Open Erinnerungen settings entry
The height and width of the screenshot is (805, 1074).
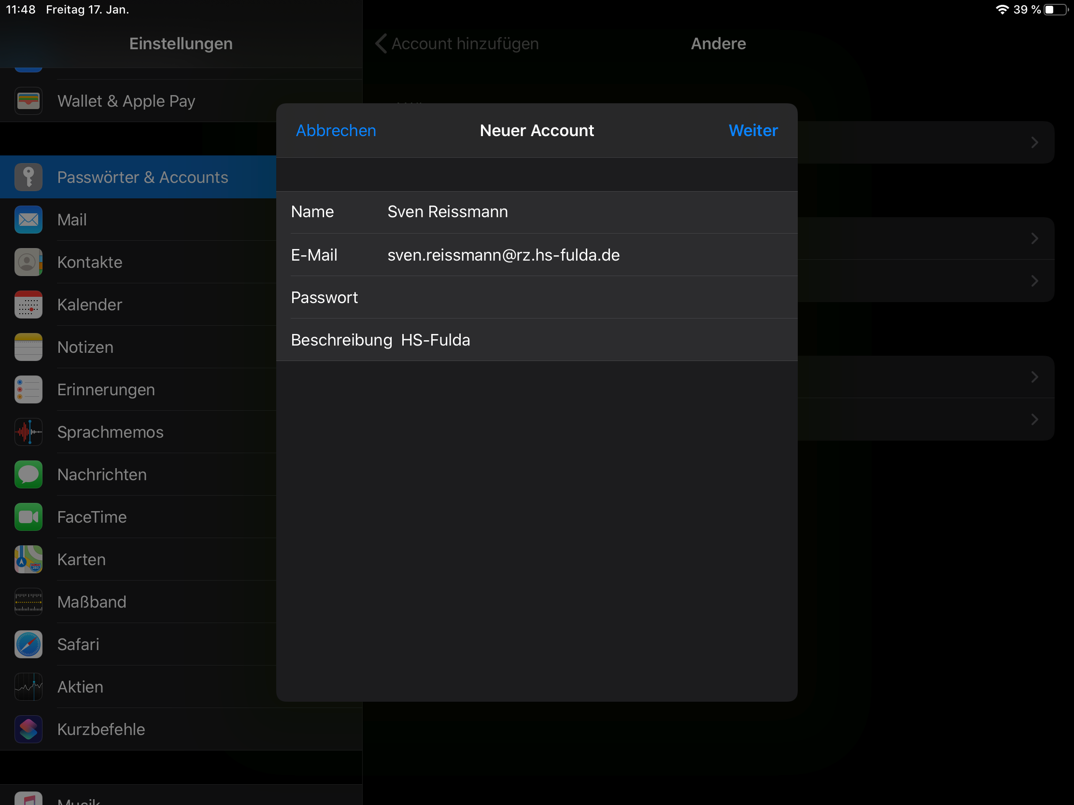(106, 389)
